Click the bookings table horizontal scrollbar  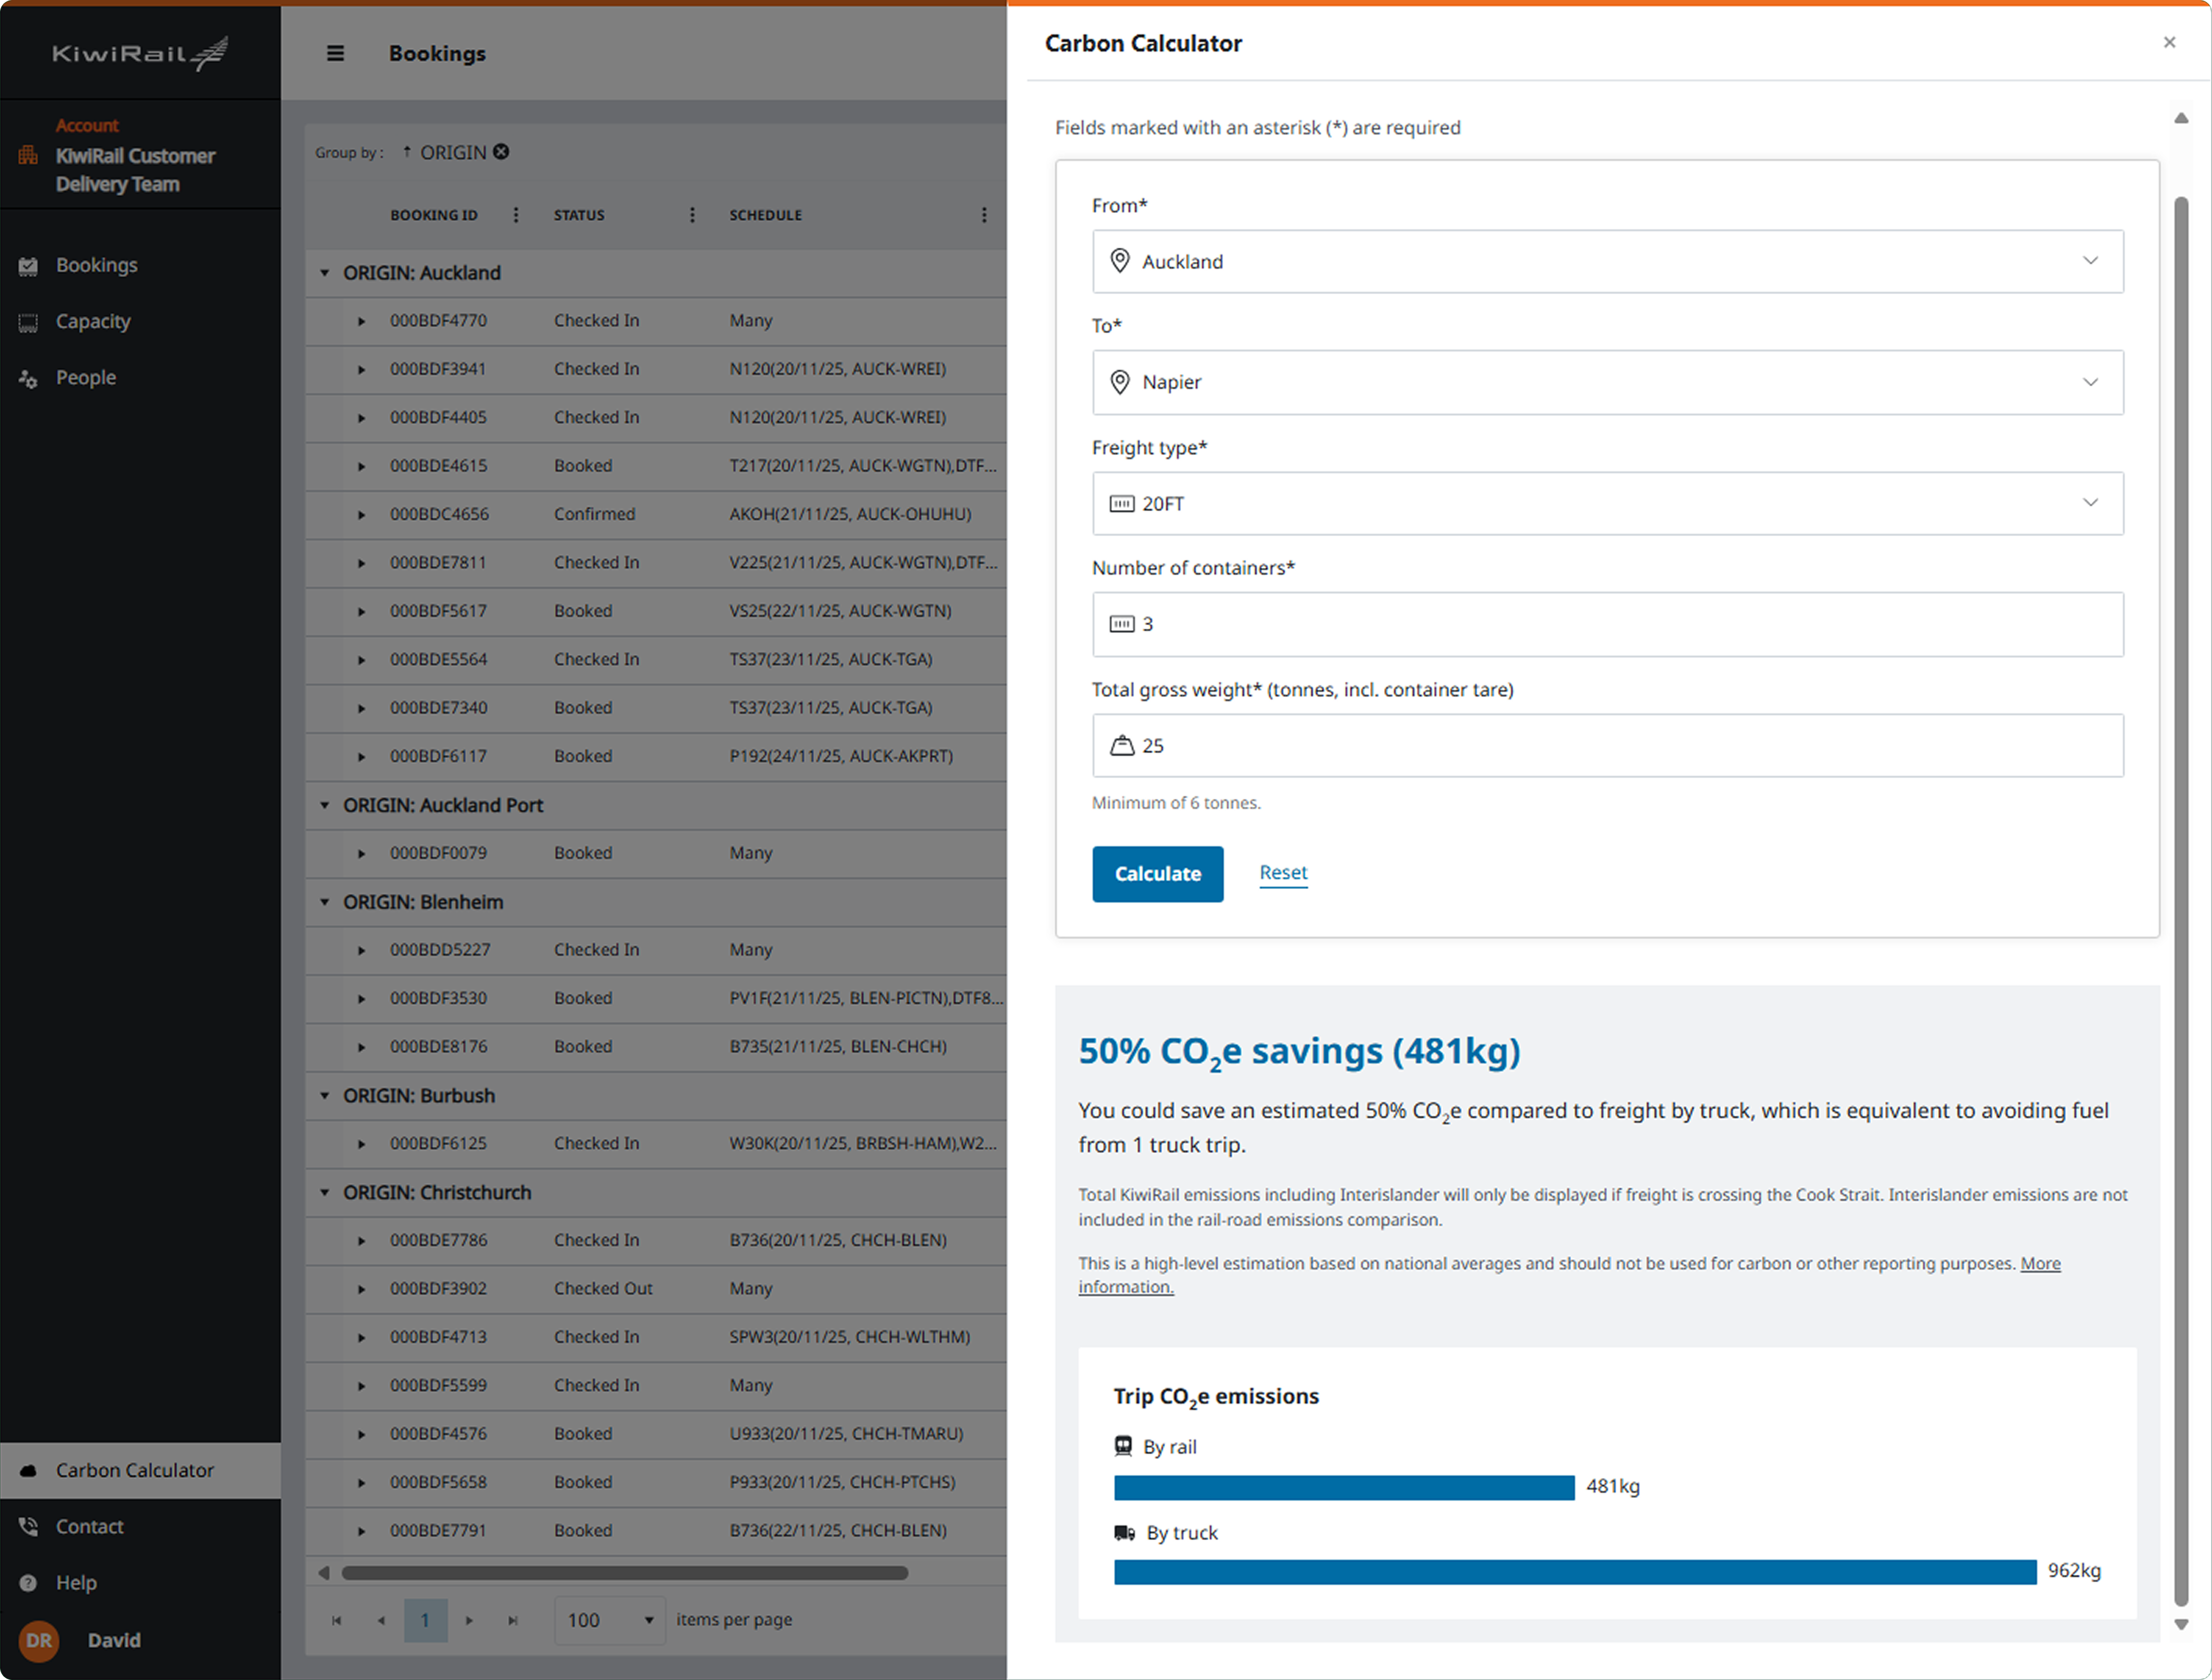(x=624, y=1573)
